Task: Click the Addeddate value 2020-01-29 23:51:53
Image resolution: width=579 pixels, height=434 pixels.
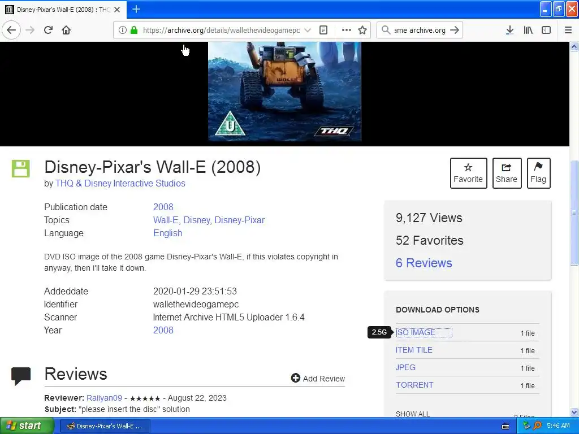Action: click(x=195, y=291)
